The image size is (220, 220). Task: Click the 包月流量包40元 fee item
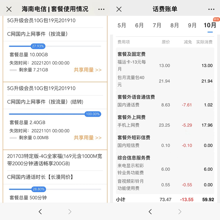131,81
